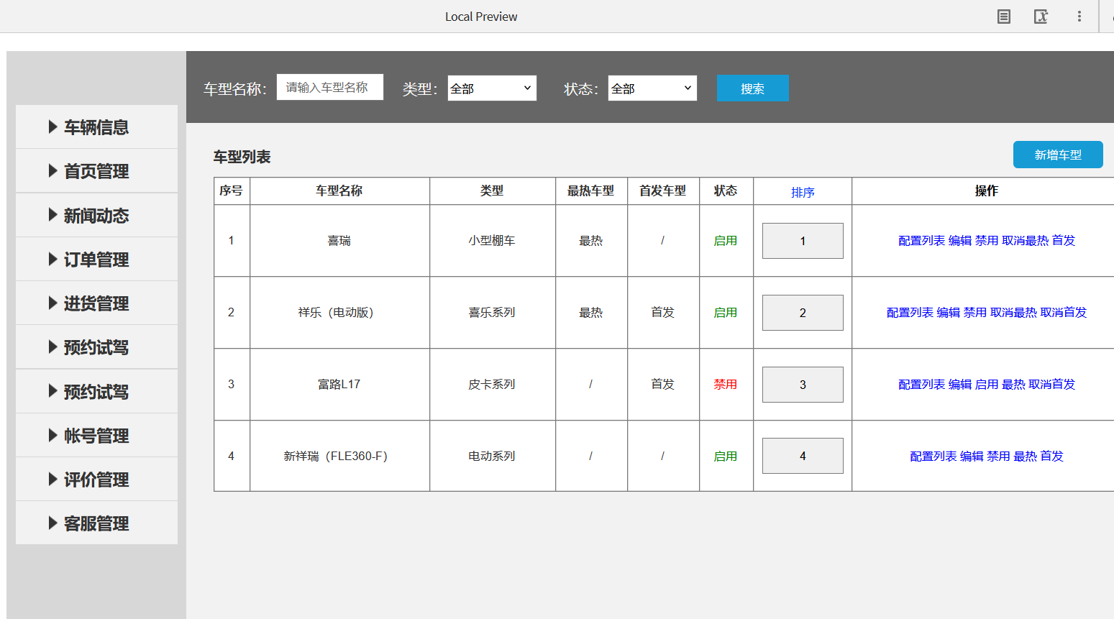
Task: Select the 喜瑞 model name cell
Action: [x=339, y=241]
